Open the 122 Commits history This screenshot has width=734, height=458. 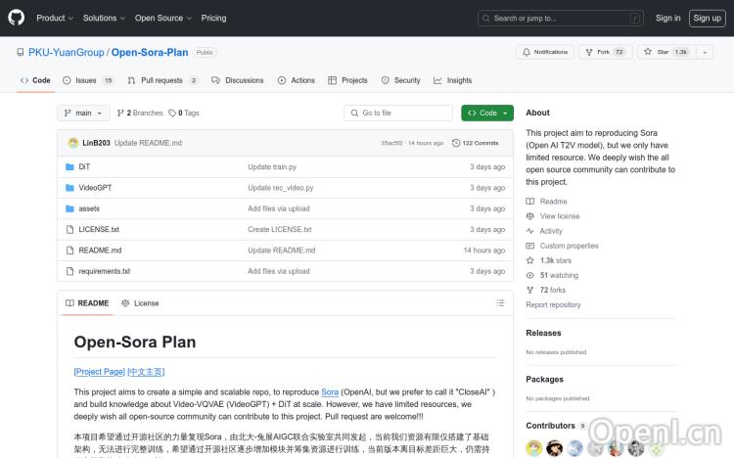tap(481, 143)
